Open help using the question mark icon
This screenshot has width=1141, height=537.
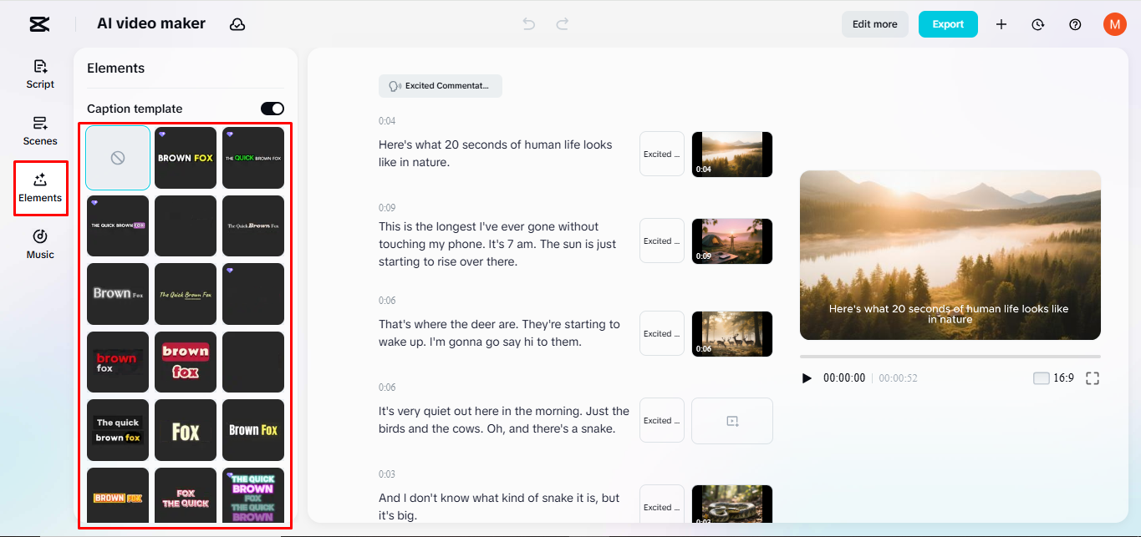(x=1074, y=24)
